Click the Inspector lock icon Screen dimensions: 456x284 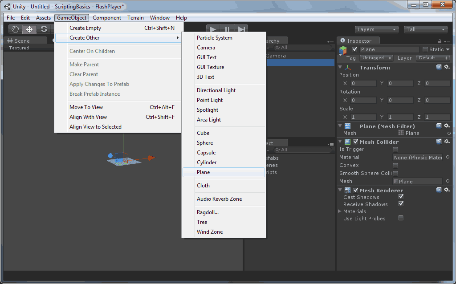pyautogui.click(x=440, y=41)
